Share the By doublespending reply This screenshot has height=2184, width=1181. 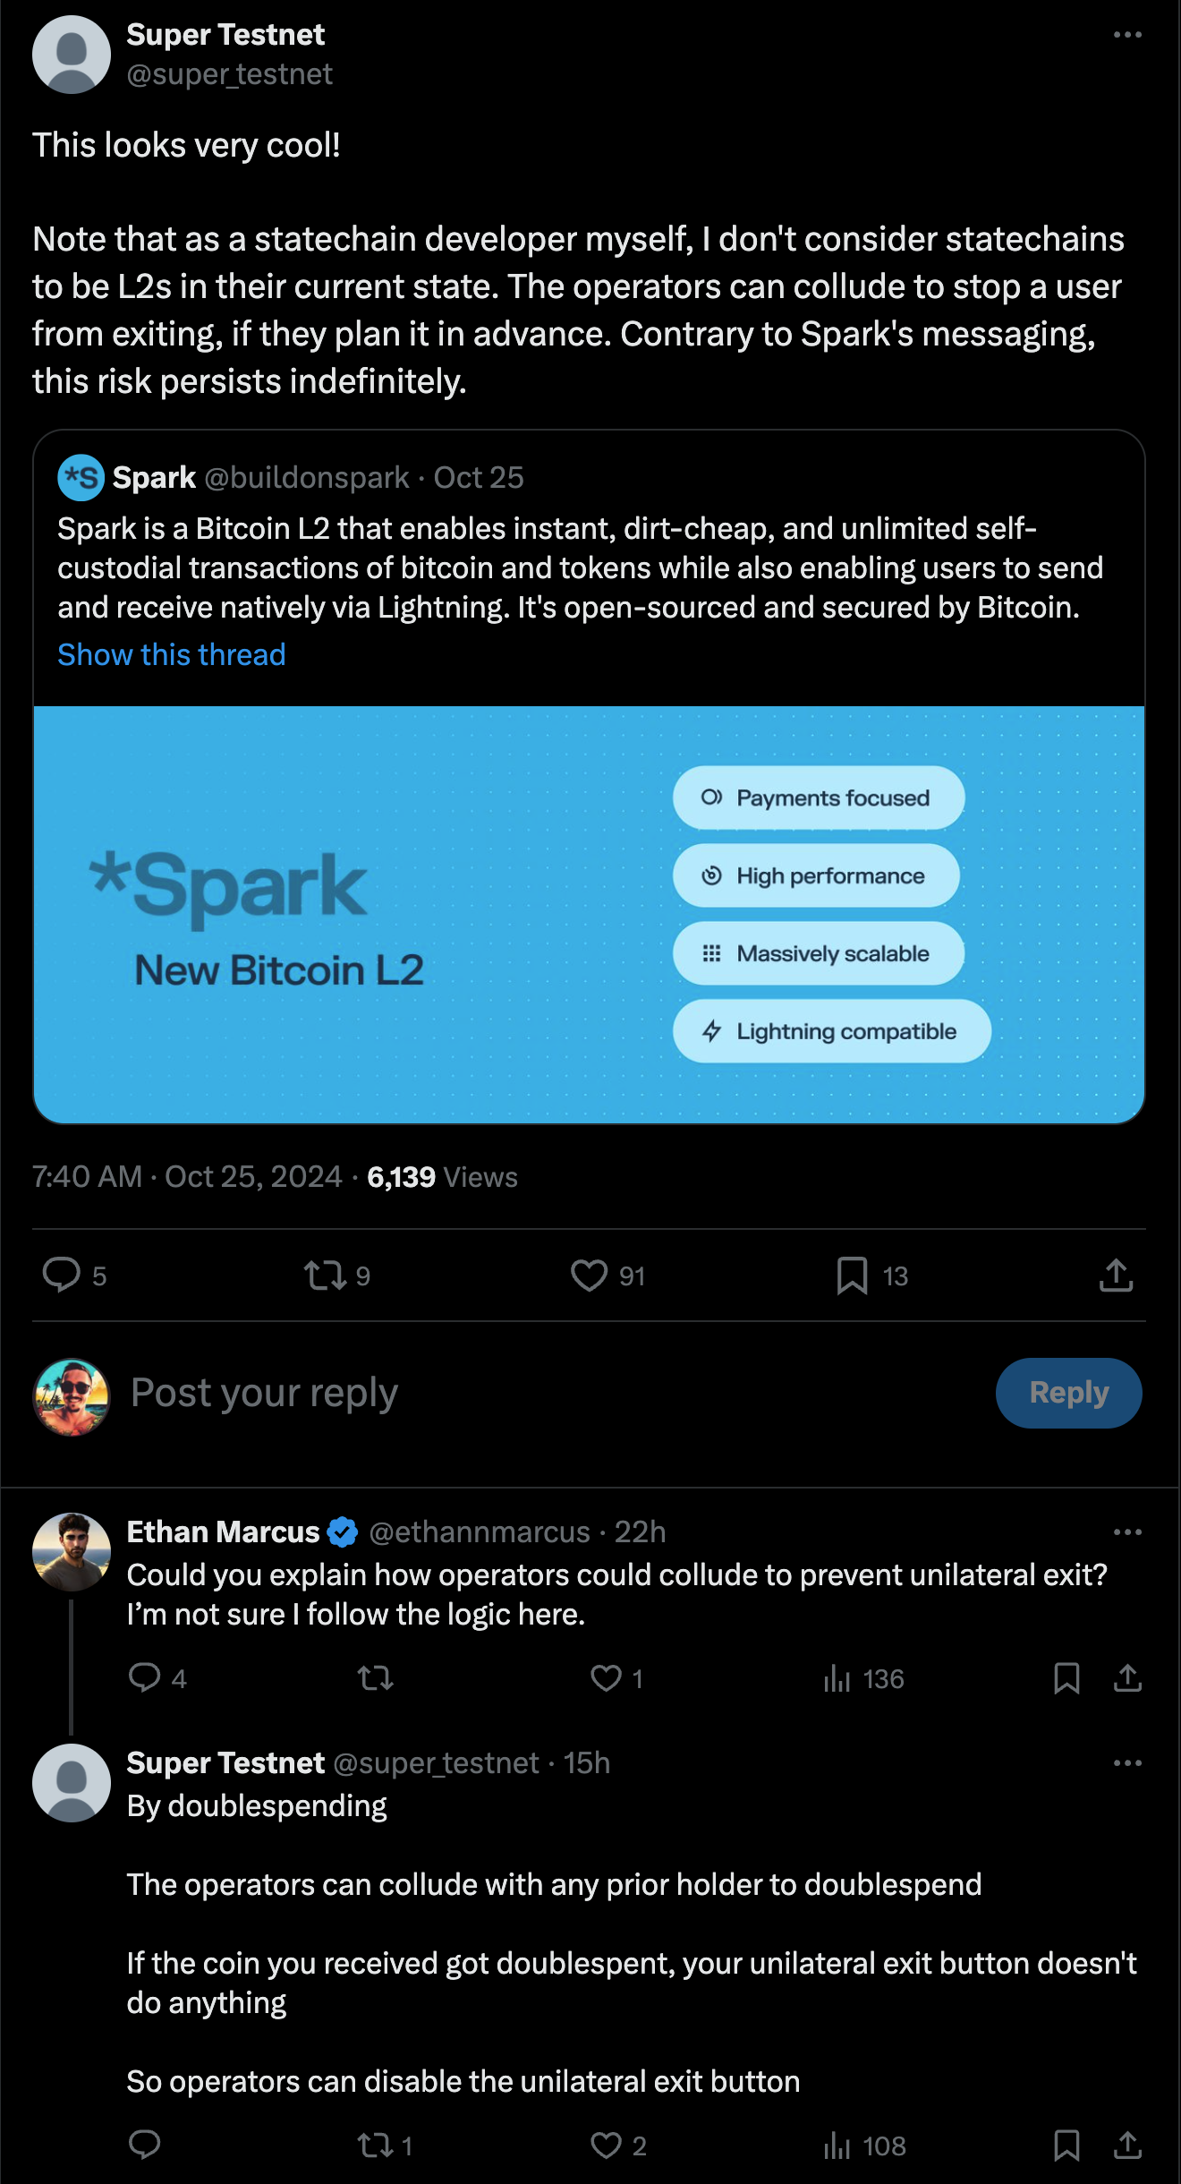coord(1127,2146)
